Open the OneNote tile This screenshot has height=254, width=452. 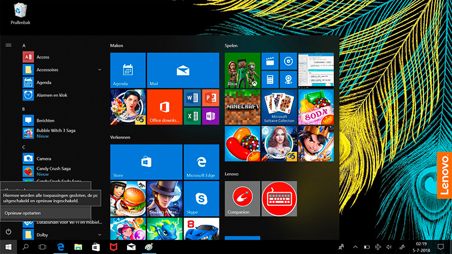210,116
